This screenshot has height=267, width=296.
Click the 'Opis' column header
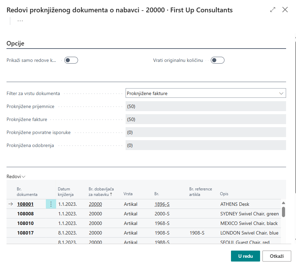(224, 194)
